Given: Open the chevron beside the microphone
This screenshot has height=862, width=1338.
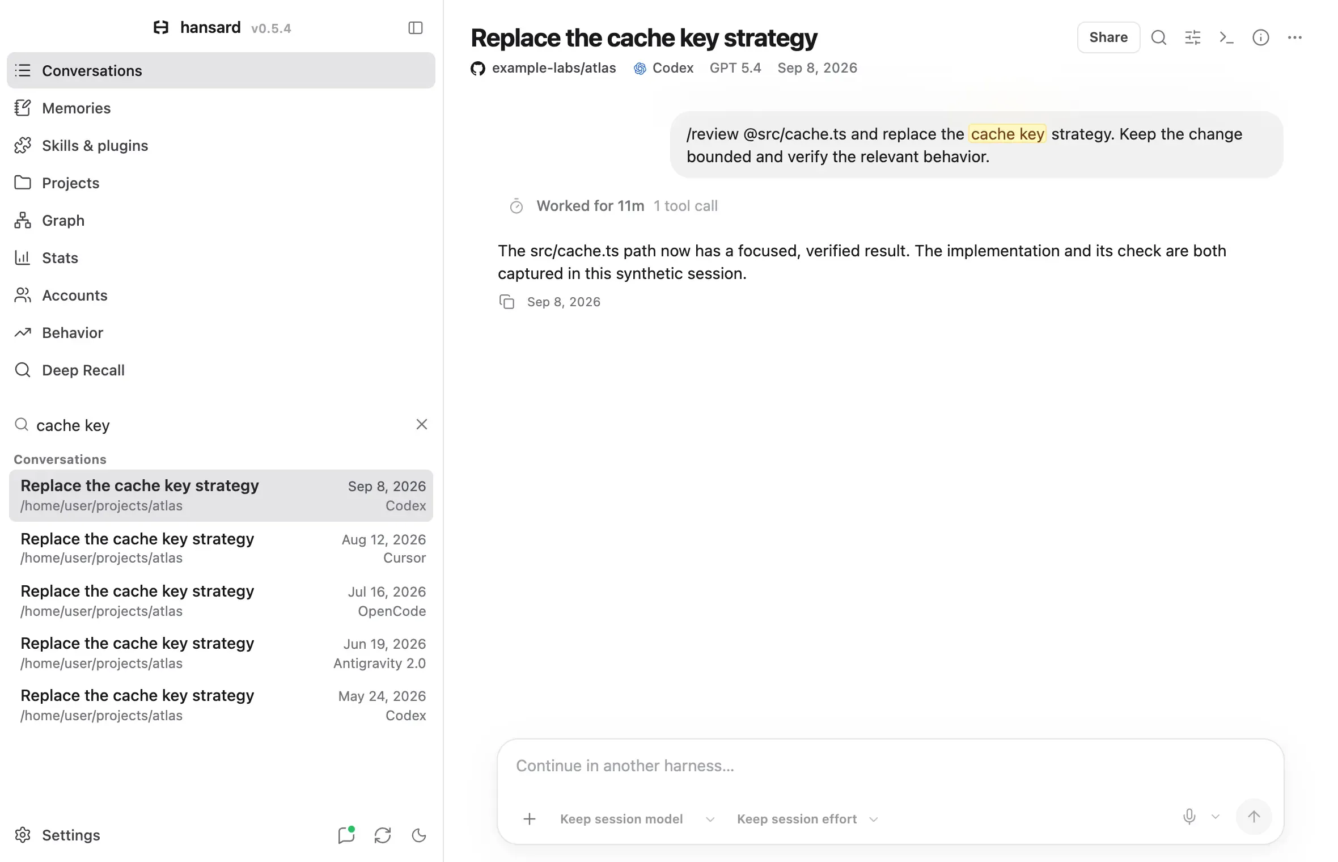Looking at the screenshot, I should coord(1216,817).
